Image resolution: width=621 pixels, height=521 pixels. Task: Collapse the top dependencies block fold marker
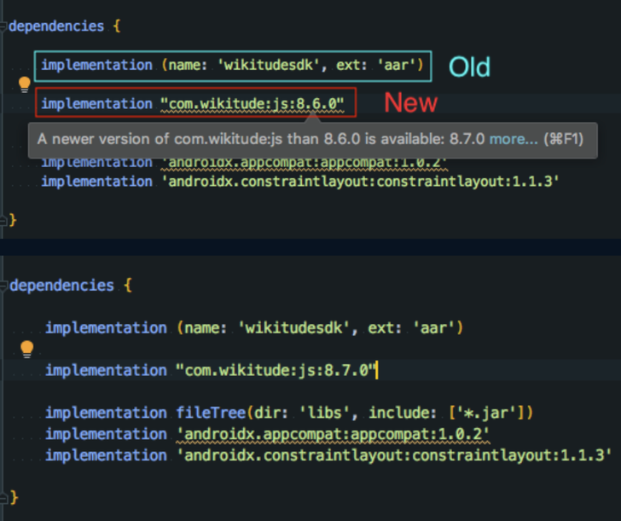tap(3, 27)
